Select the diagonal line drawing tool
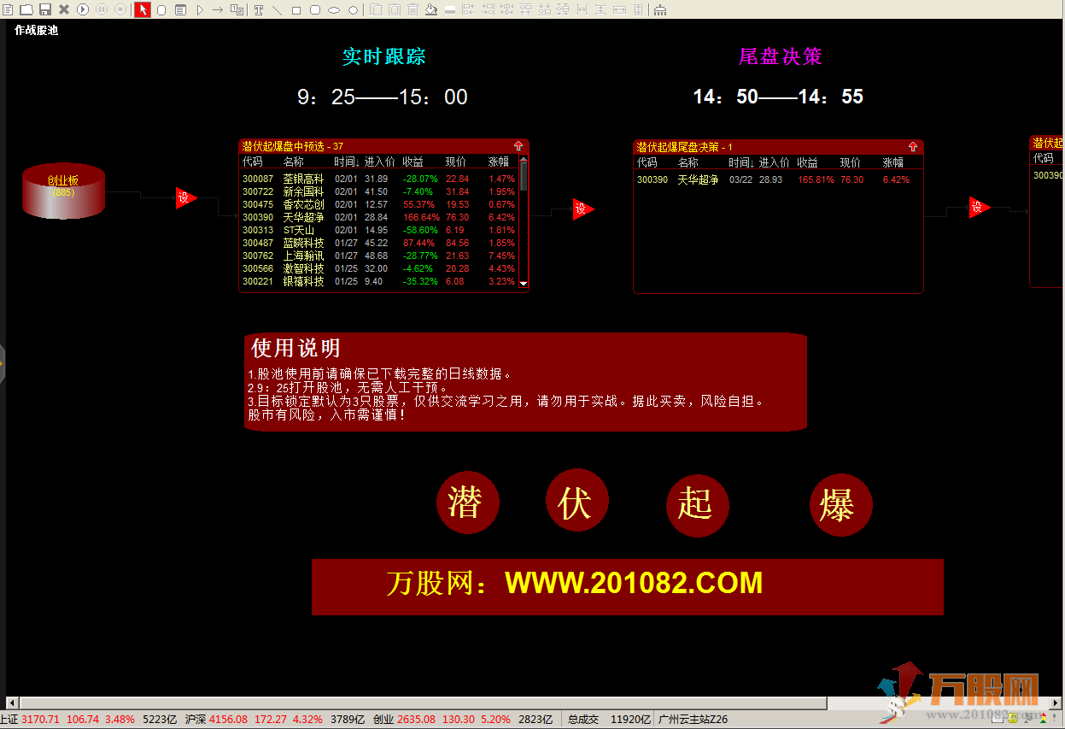The image size is (1065, 729). point(278,9)
